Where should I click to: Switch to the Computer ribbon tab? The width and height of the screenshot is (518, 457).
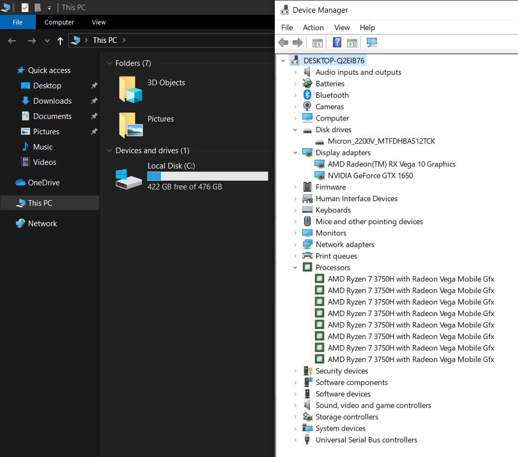[59, 22]
